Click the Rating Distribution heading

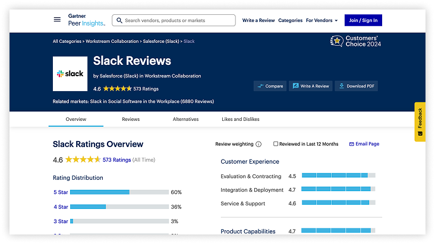(x=78, y=177)
